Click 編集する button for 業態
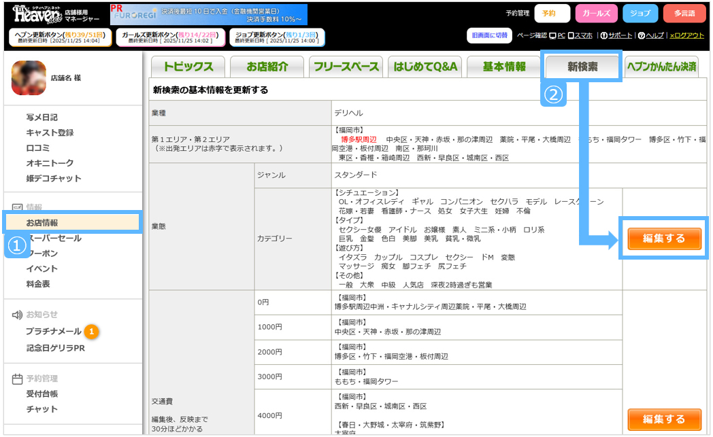Image resolution: width=713 pixels, height=437 pixels. click(663, 239)
